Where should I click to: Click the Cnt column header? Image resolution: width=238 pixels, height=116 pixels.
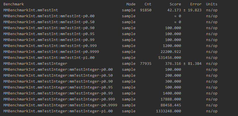(148, 4)
